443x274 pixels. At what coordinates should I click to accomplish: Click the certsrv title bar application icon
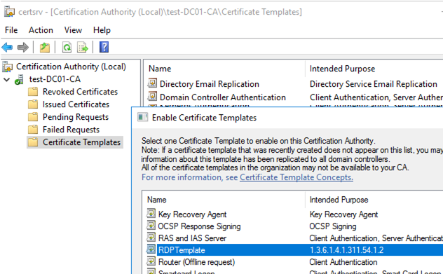9,12
